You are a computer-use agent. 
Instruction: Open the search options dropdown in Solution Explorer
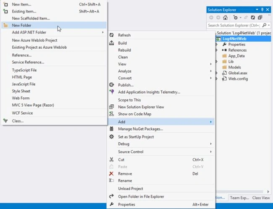point(269,26)
